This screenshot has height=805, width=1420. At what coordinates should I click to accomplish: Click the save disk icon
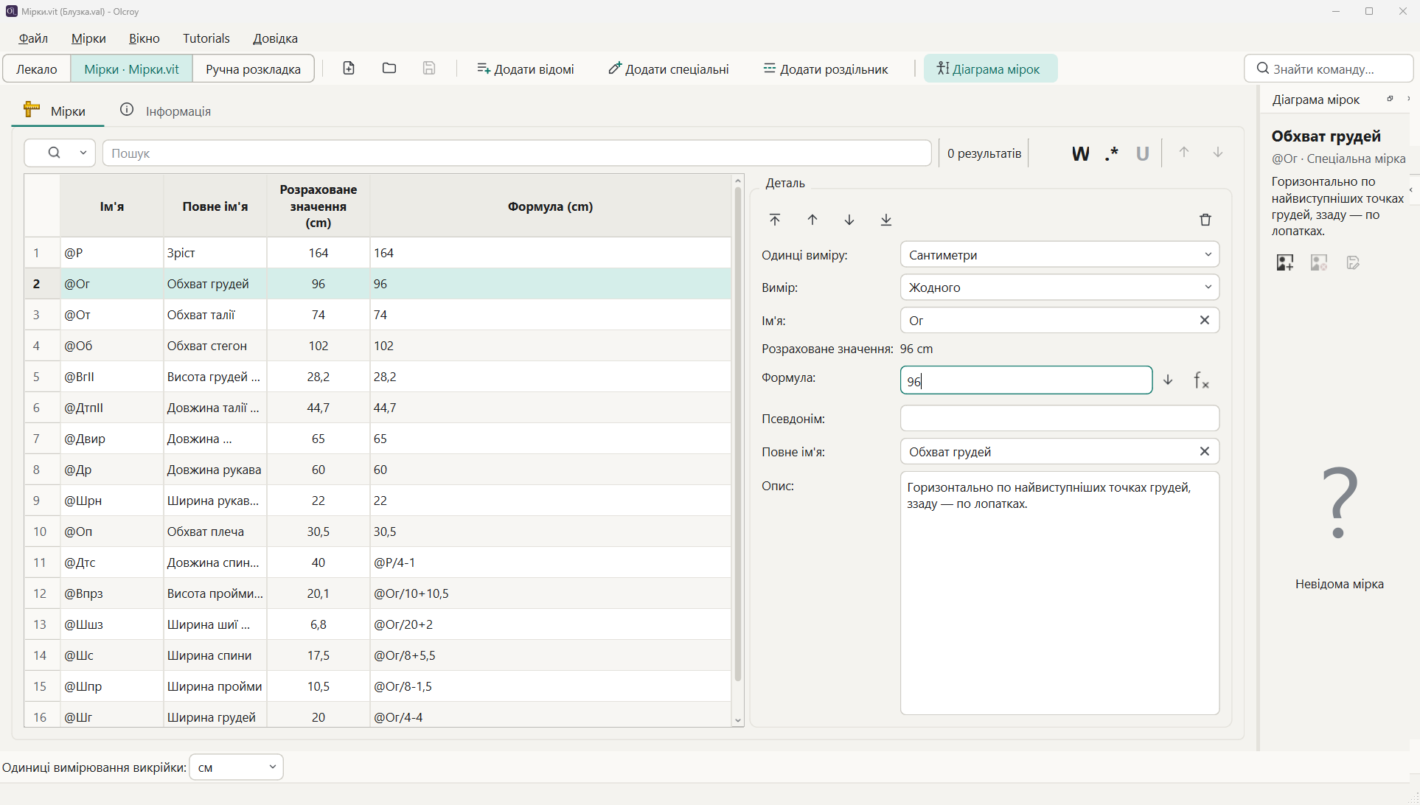coord(429,69)
